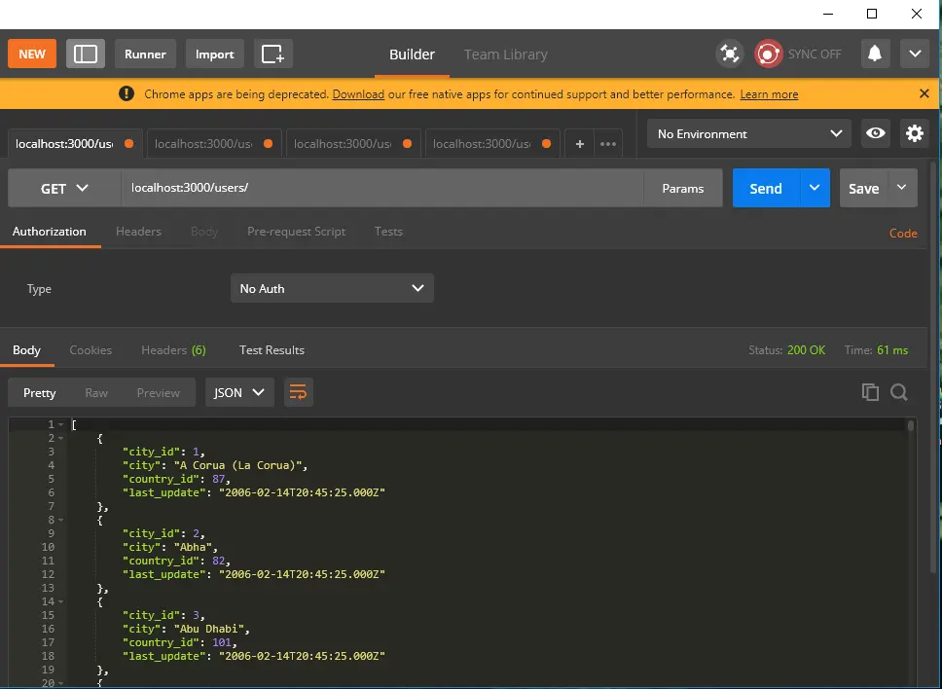Screen dimensions: 942x689
Task: Collapse JSON object at line 8
Action: (x=60, y=521)
